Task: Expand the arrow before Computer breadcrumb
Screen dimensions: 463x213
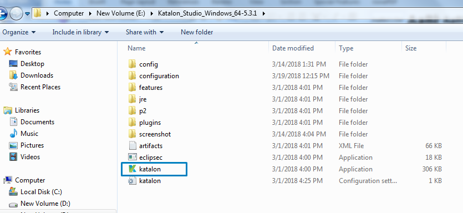Action: [x=47, y=13]
